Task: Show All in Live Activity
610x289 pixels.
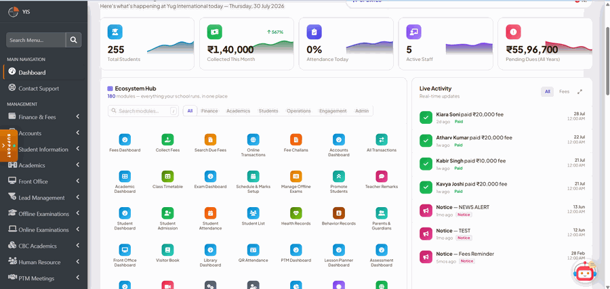Action: [x=547, y=91]
